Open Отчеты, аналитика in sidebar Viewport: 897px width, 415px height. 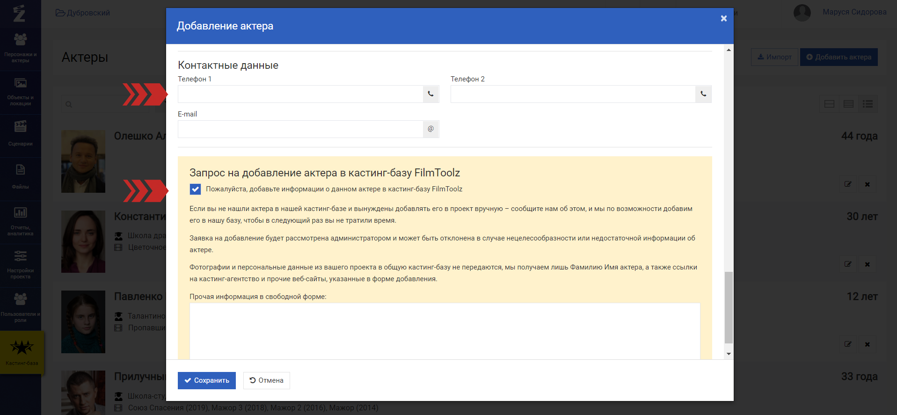click(21, 222)
